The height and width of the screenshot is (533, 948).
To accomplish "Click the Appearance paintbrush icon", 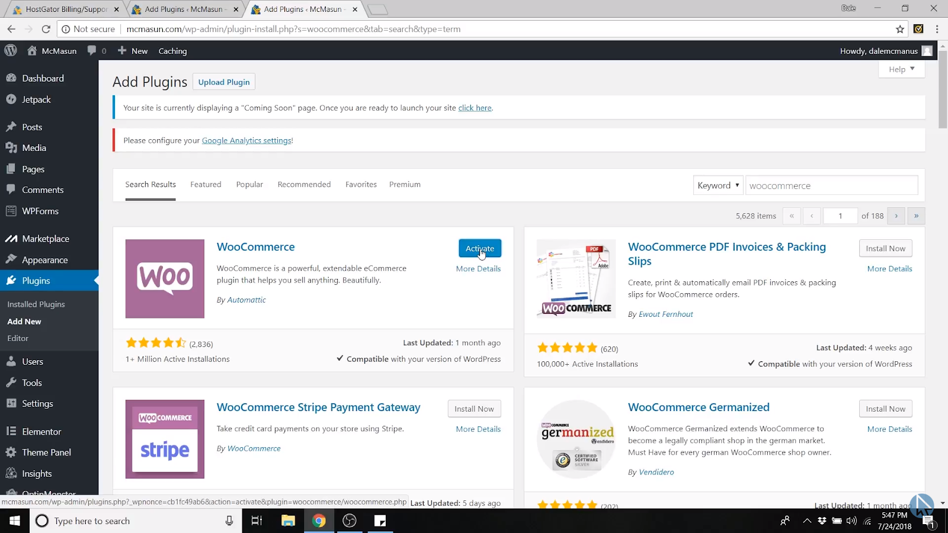I will (x=11, y=259).
